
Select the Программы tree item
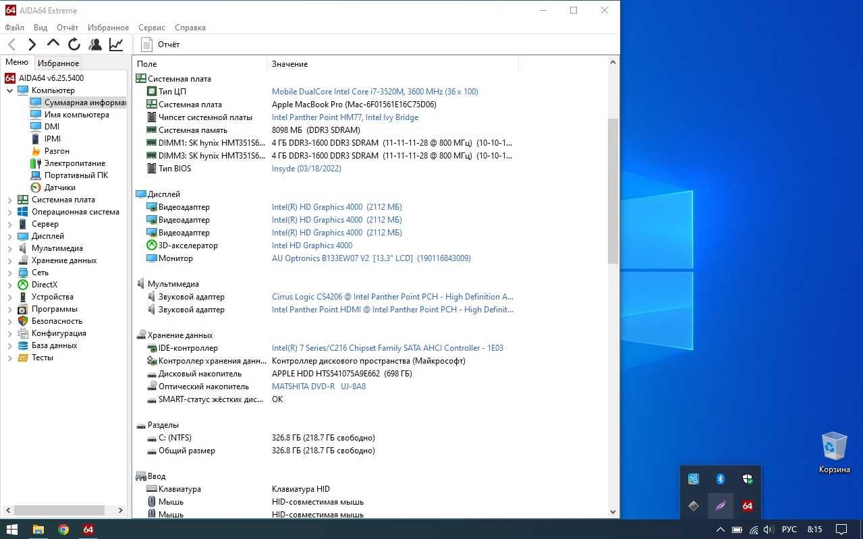(54, 309)
